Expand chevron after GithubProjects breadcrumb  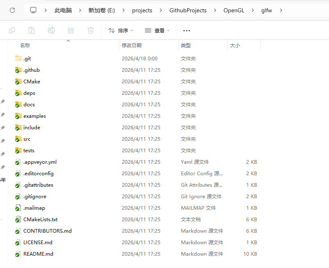click(x=215, y=10)
